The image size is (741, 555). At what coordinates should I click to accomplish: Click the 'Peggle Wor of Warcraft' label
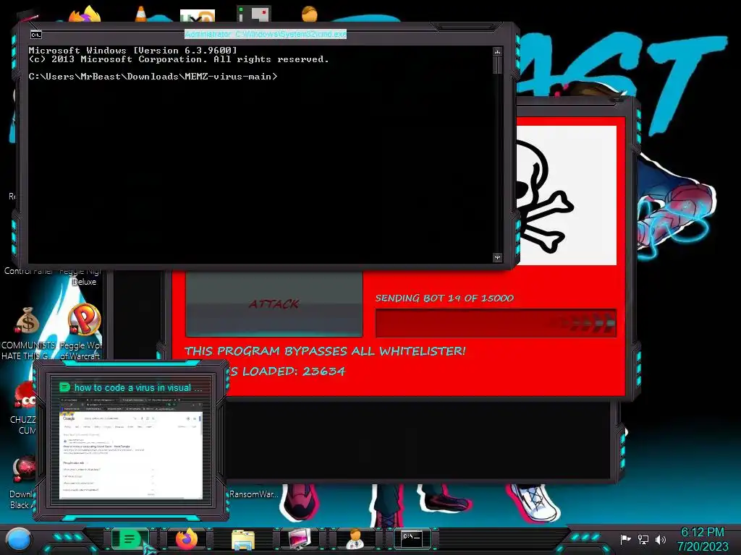click(x=80, y=350)
